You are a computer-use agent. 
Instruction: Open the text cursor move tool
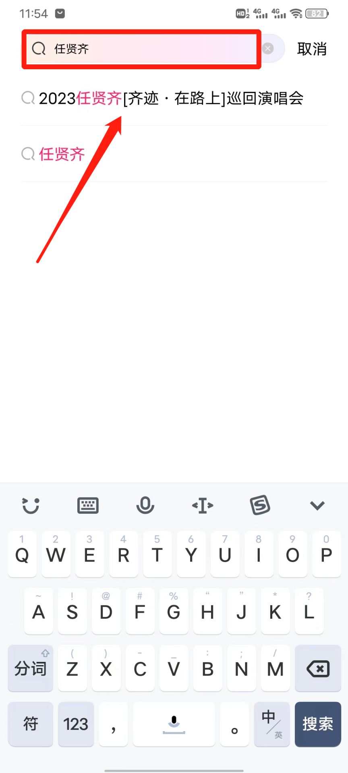click(203, 505)
